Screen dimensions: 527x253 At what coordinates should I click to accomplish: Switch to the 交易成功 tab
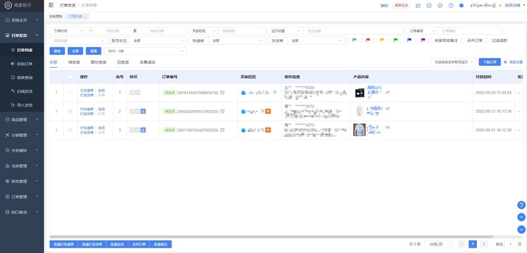click(x=148, y=62)
